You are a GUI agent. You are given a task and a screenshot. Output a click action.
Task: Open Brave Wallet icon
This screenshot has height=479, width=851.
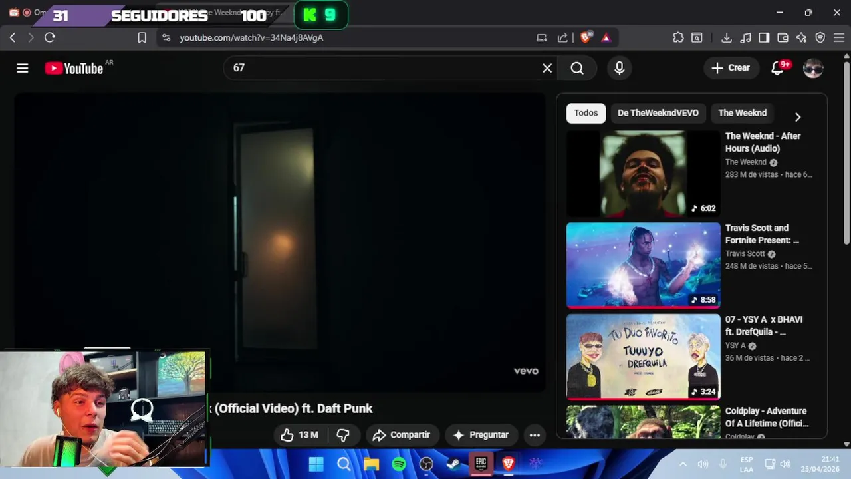(x=783, y=38)
